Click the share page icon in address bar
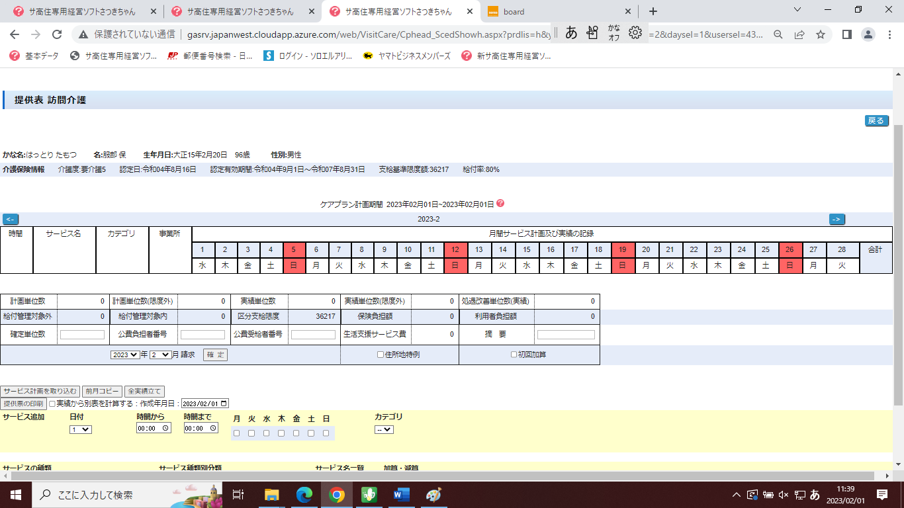 (799, 34)
